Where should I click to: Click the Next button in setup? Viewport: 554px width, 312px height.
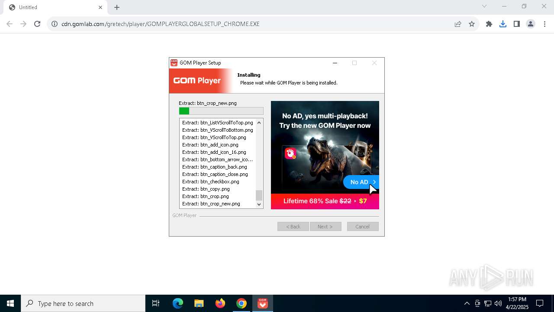tap(325, 227)
